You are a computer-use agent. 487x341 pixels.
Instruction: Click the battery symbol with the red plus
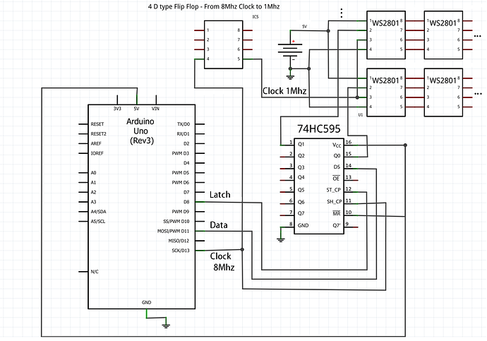290,49
